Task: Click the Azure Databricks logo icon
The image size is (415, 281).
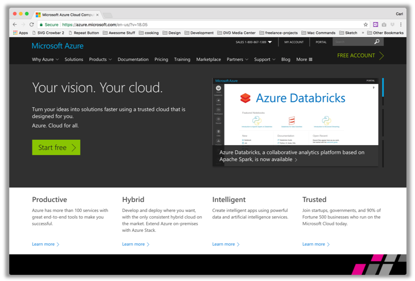Action: (x=245, y=98)
